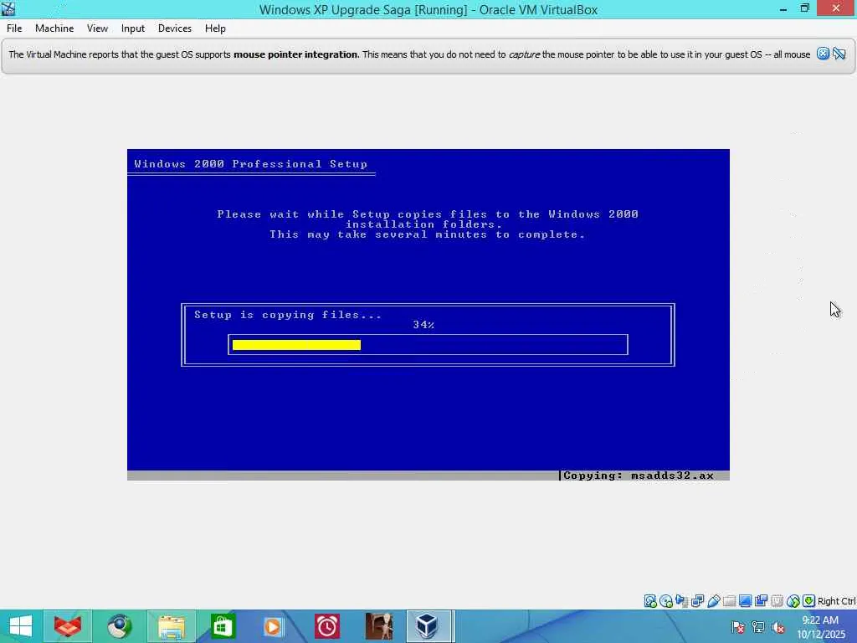Open the taskbar app with figure thumbnail
Screen dimensions: 857x643
378,626
